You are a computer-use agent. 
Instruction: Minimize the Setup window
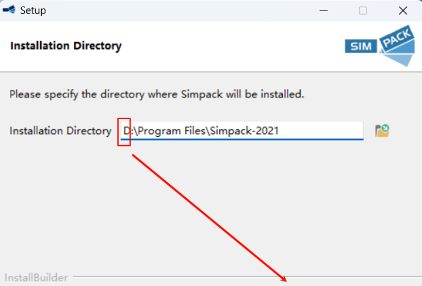pos(323,10)
